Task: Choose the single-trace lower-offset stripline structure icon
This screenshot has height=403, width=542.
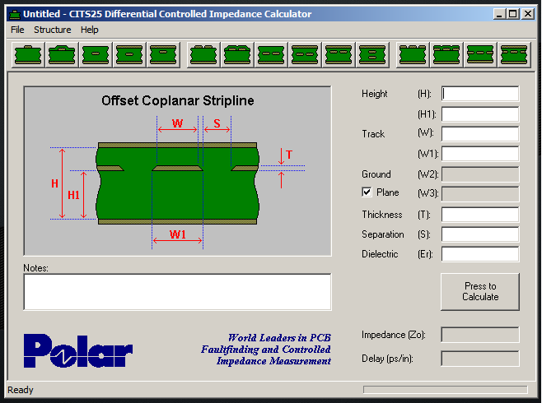Action: click(129, 54)
